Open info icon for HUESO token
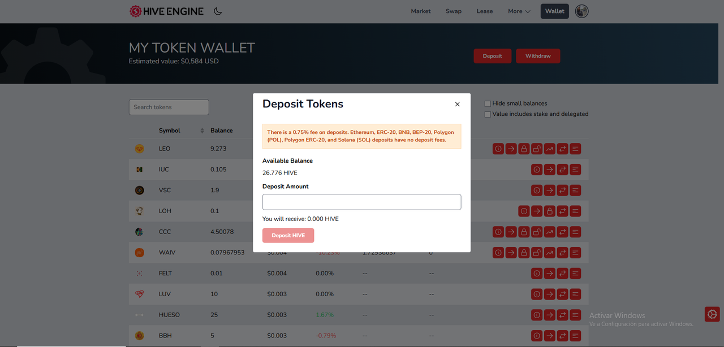The width and height of the screenshot is (724, 347). point(537,315)
